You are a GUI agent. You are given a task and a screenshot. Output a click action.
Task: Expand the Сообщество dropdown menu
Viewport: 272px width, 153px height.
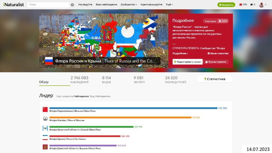point(129,5)
